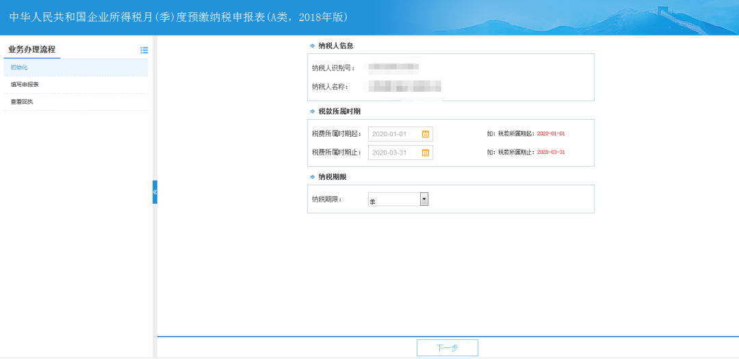Select the 初始化 step in sidebar

coord(19,68)
